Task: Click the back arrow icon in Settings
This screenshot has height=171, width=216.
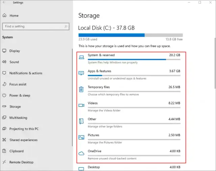Action: point(4,2)
